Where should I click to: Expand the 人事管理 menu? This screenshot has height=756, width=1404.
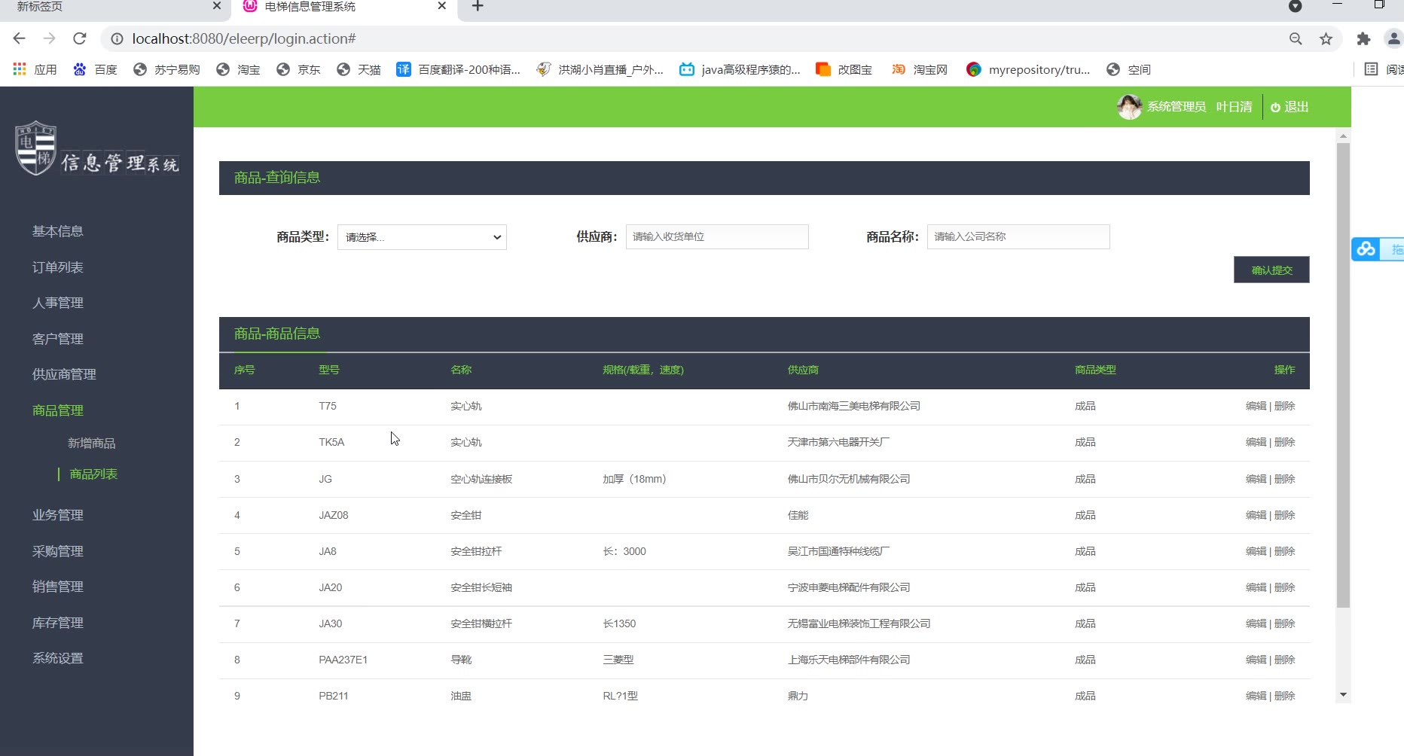(x=58, y=303)
